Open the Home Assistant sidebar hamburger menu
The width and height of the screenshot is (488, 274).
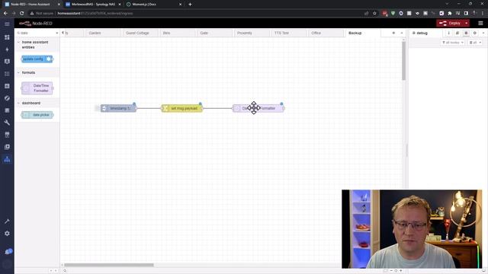7,24
